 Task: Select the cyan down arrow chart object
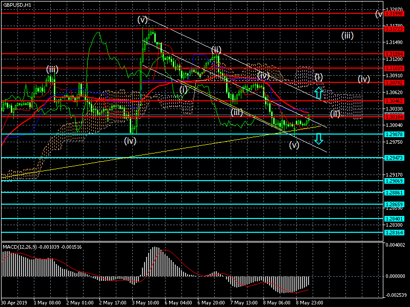[318, 139]
